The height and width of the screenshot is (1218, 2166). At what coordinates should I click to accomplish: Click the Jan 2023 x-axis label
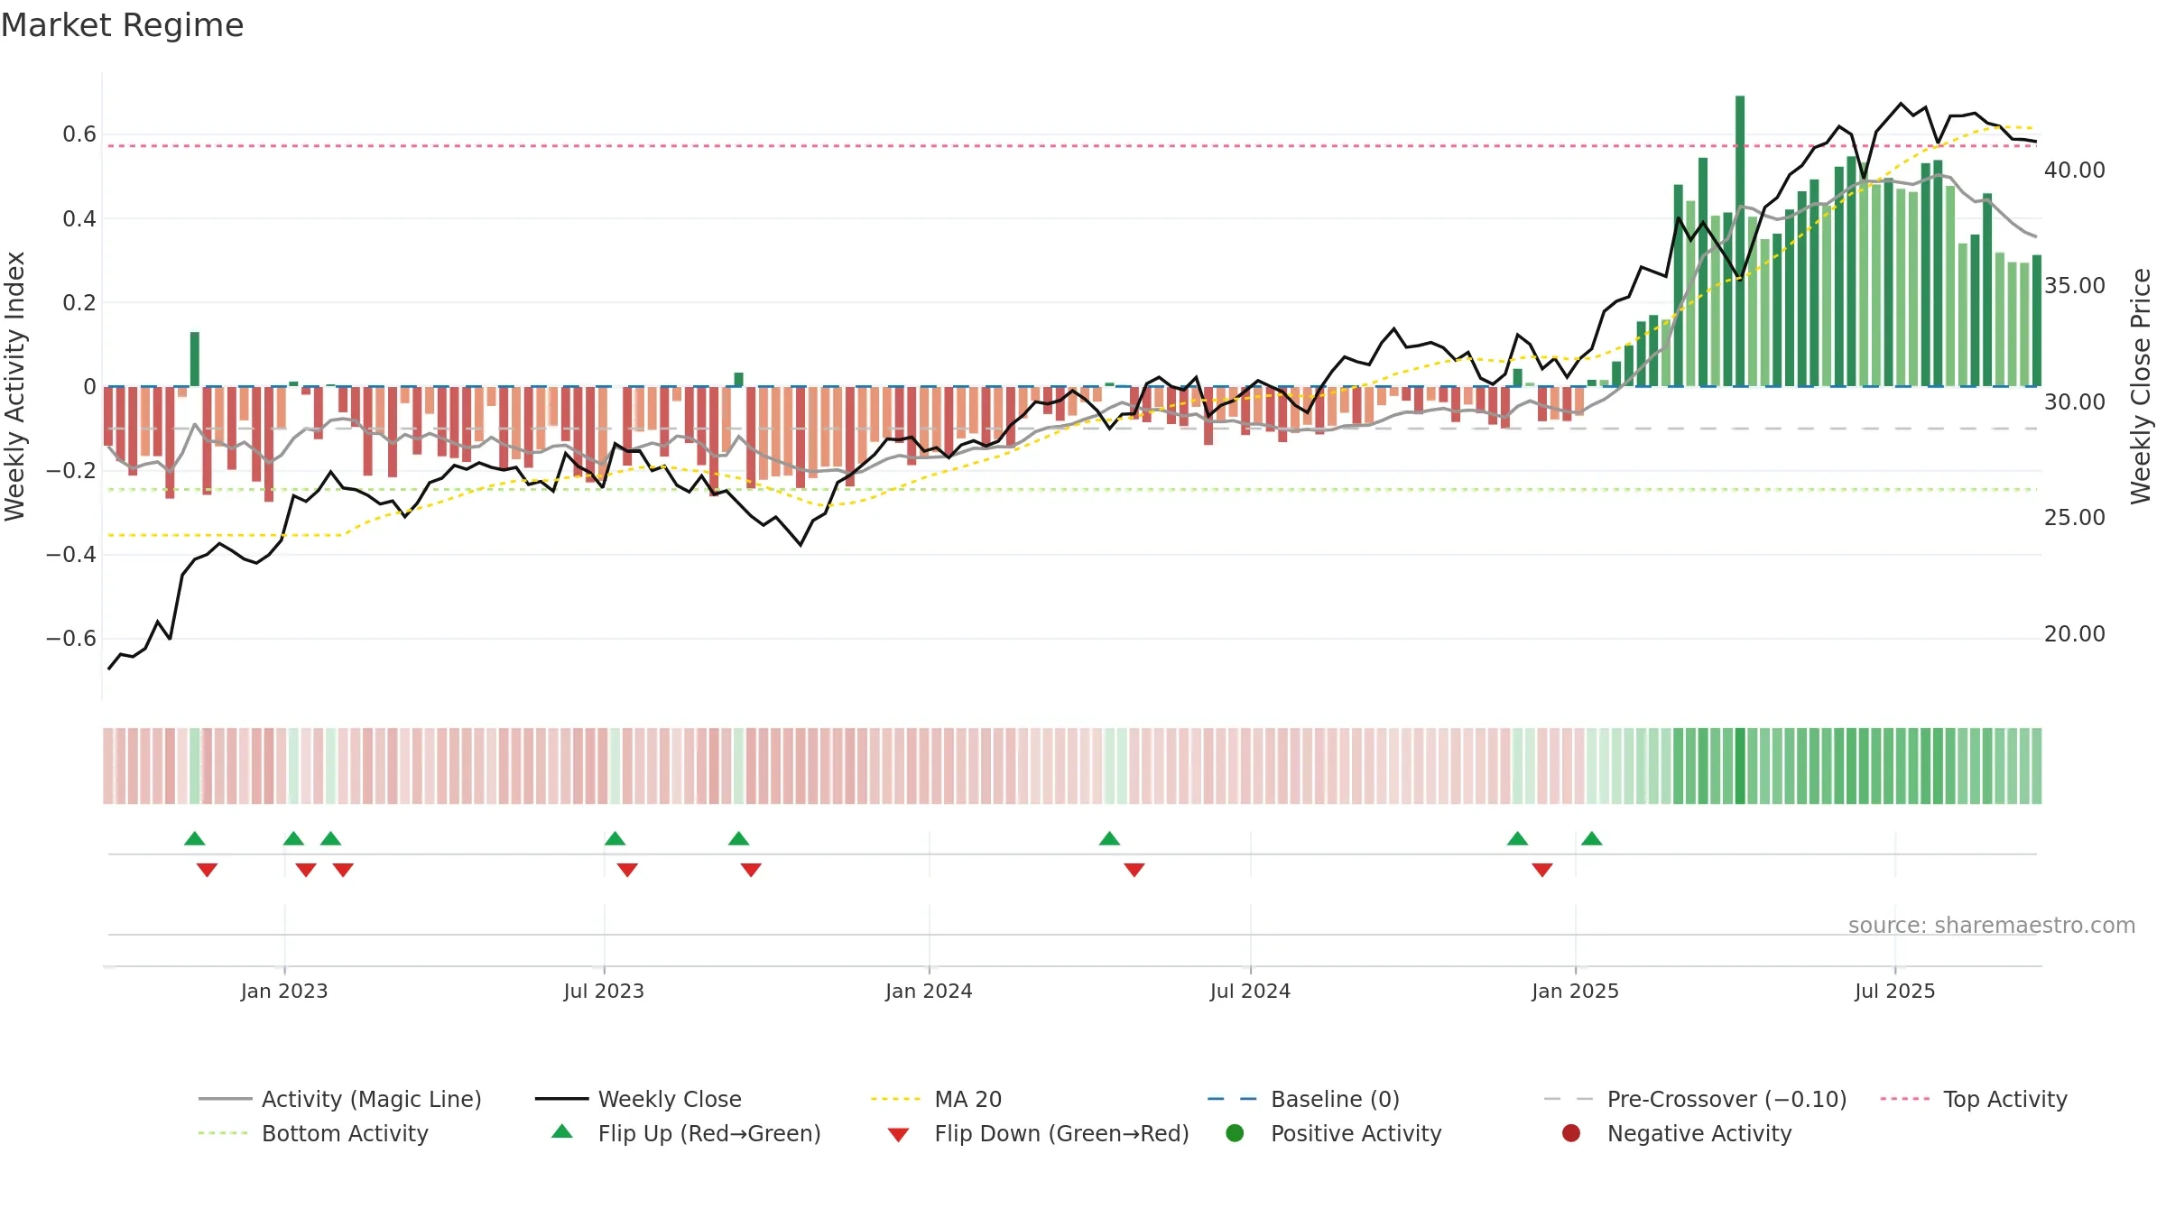(284, 991)
